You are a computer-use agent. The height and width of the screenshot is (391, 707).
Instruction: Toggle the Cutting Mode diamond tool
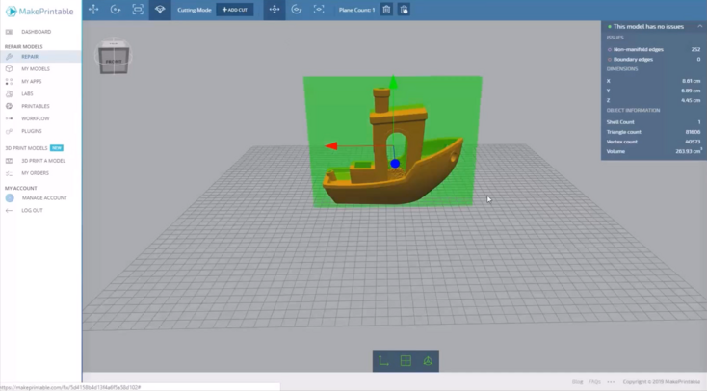160,10
